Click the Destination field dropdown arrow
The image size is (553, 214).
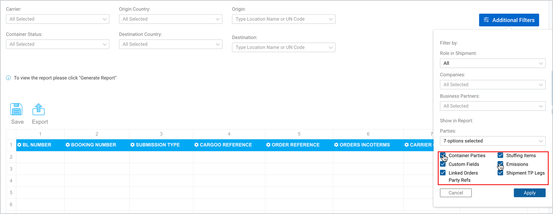tap(331, 48)
